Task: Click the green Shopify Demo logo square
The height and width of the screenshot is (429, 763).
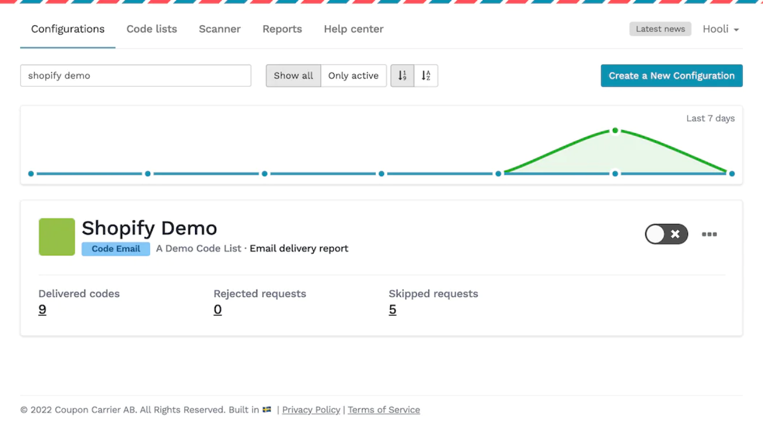Action: point(57,237)
